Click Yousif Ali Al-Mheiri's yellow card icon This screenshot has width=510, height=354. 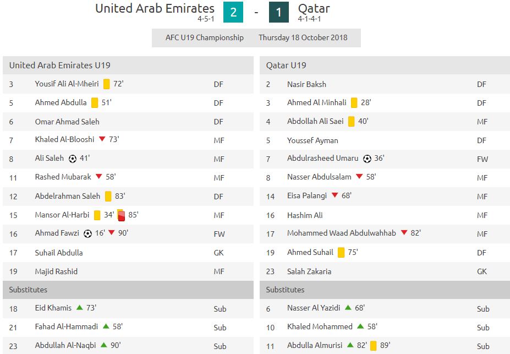click(x=106, y=84)
